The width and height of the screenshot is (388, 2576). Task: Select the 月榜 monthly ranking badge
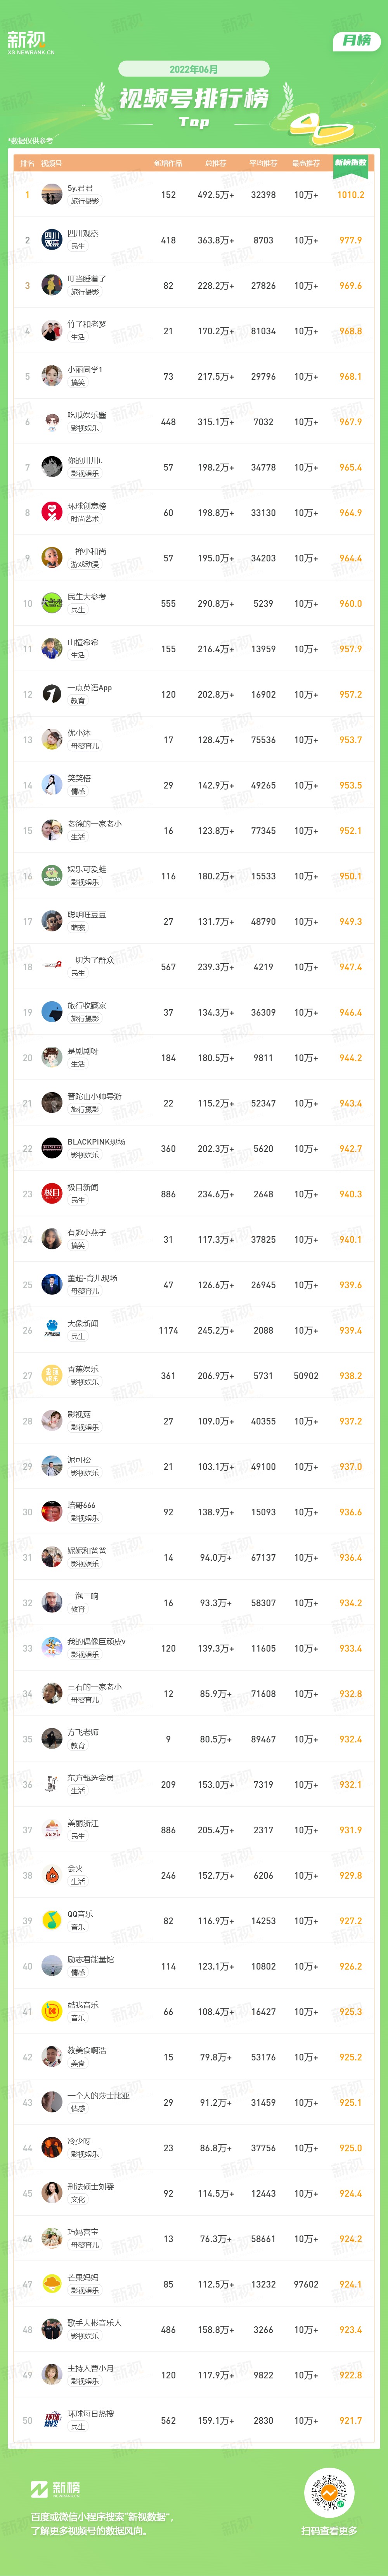tap(356, 40)
